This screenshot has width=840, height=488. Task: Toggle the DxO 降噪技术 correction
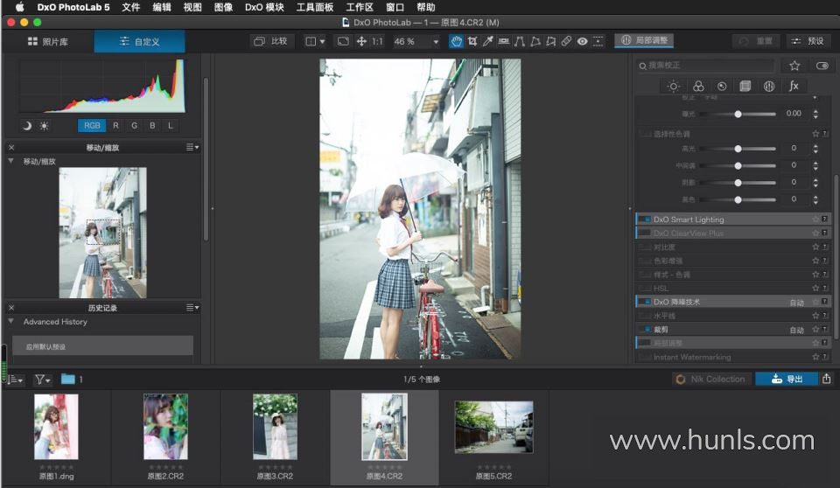click(645, 302)
